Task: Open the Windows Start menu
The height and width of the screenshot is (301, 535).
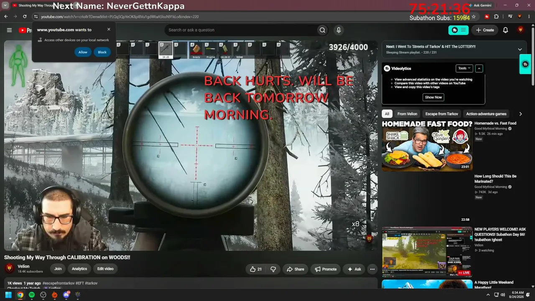Action: [x=8, y=295]
